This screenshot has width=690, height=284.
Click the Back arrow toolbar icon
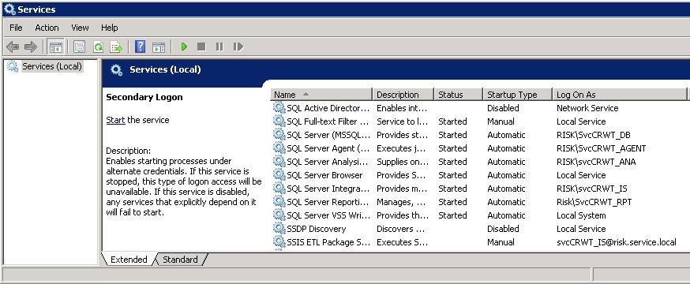click(13, 47)
